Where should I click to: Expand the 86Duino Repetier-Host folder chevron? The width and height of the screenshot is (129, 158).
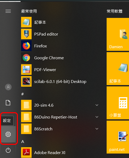click(x=97, y=117)
